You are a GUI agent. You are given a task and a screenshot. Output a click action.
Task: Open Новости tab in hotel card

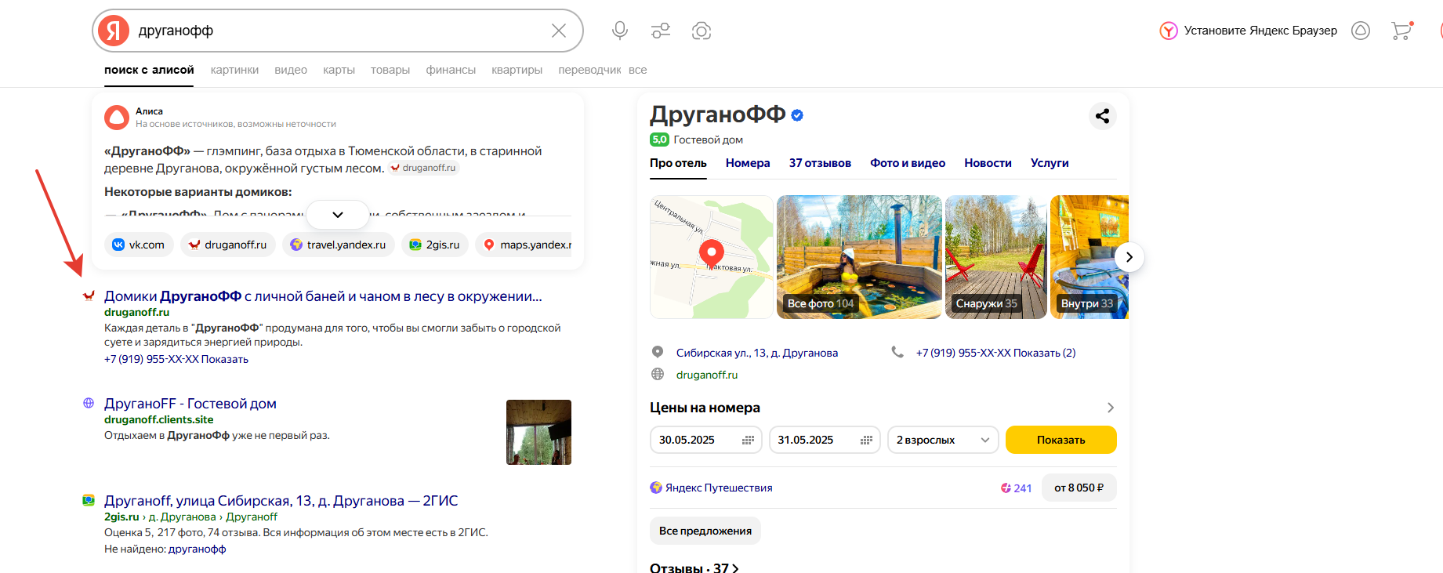tap(988, 163)
